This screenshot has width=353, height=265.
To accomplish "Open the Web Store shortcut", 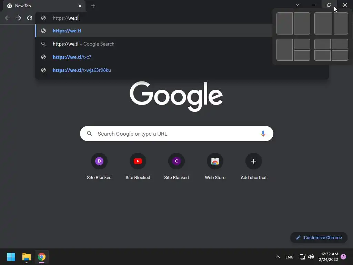I will click(215, 167).
